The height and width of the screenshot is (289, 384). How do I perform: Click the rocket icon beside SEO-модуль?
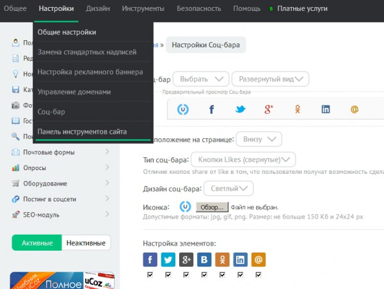15,215
